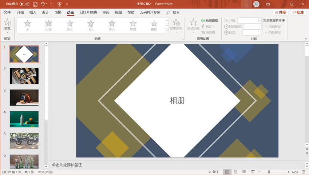Expand the full animation gallery
The height and width of the screenshot is (175, 309).
coord(167,31)
